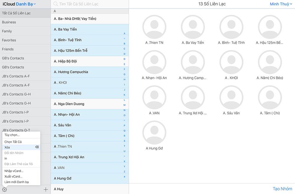Select the Friends group
The width and height of the screenshot is (295, 194).
(x=25, y=49)
